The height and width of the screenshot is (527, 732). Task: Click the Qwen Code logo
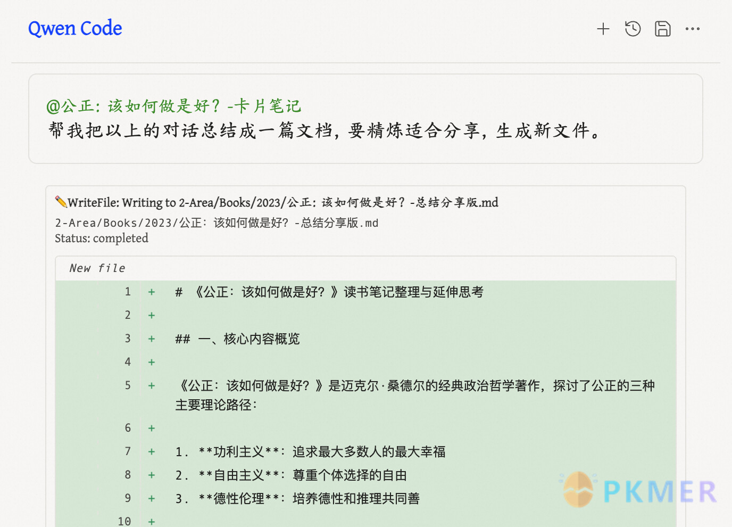click(74, 28)
